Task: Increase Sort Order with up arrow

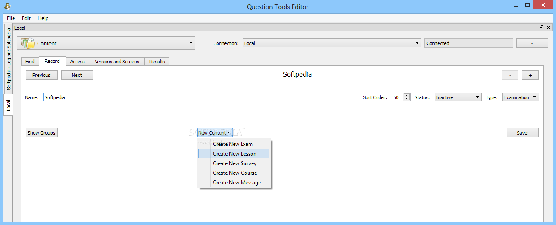Action: pyautogui.click(x=407, y=95)
